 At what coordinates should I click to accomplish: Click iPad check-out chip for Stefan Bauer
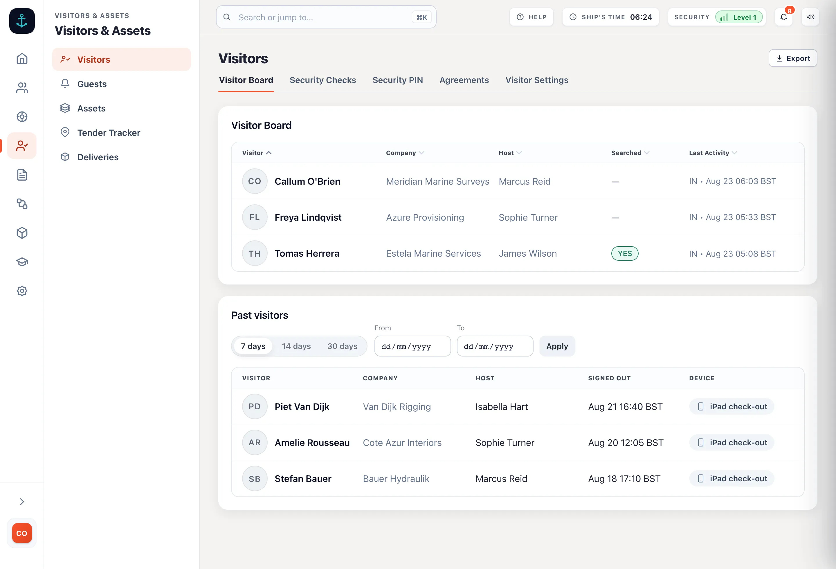[732, 479]
